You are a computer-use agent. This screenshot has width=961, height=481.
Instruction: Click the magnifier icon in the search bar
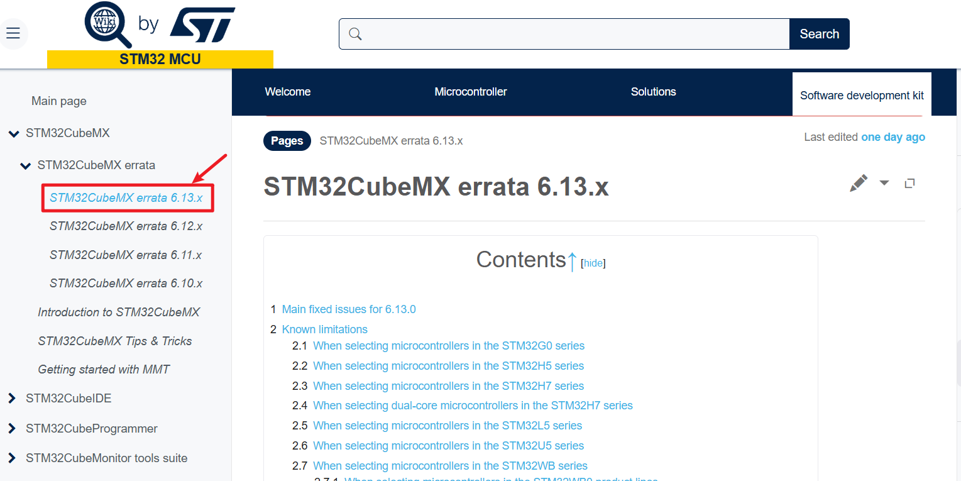(x=355, y=34)
